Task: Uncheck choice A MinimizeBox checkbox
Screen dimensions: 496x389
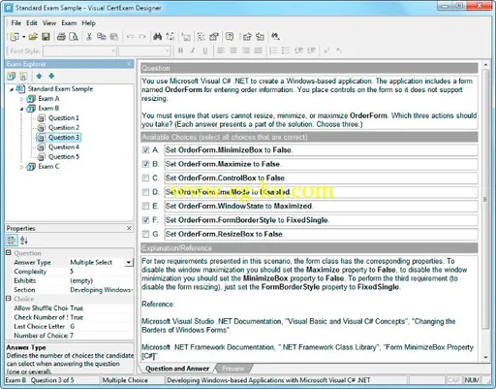Action: tap(145, 150)
